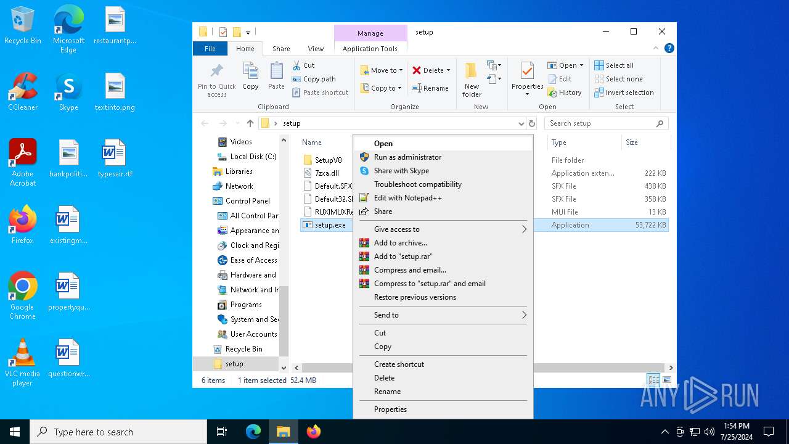Expand the Send to submenu
Screen dimensions: 789x444
click(x=443, y=315)
